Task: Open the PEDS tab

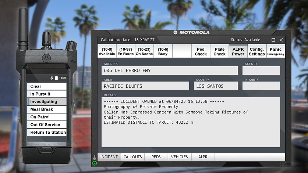Action: click(x=156, y=157)
